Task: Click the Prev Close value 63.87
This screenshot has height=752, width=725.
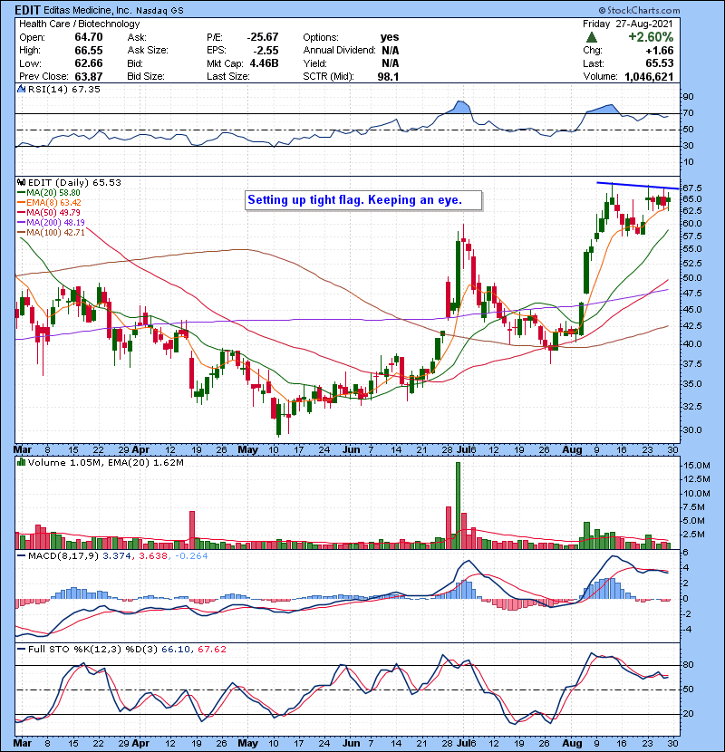Action: point(88,76)
